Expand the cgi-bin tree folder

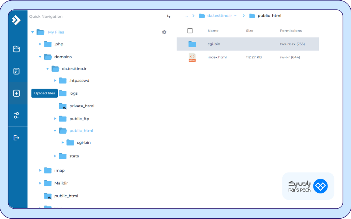[63, 142]
